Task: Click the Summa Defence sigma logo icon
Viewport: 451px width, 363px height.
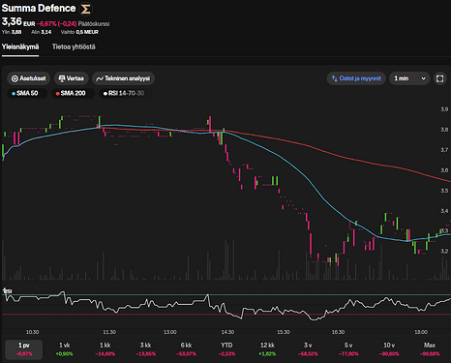Action: (x=85, y=9)
